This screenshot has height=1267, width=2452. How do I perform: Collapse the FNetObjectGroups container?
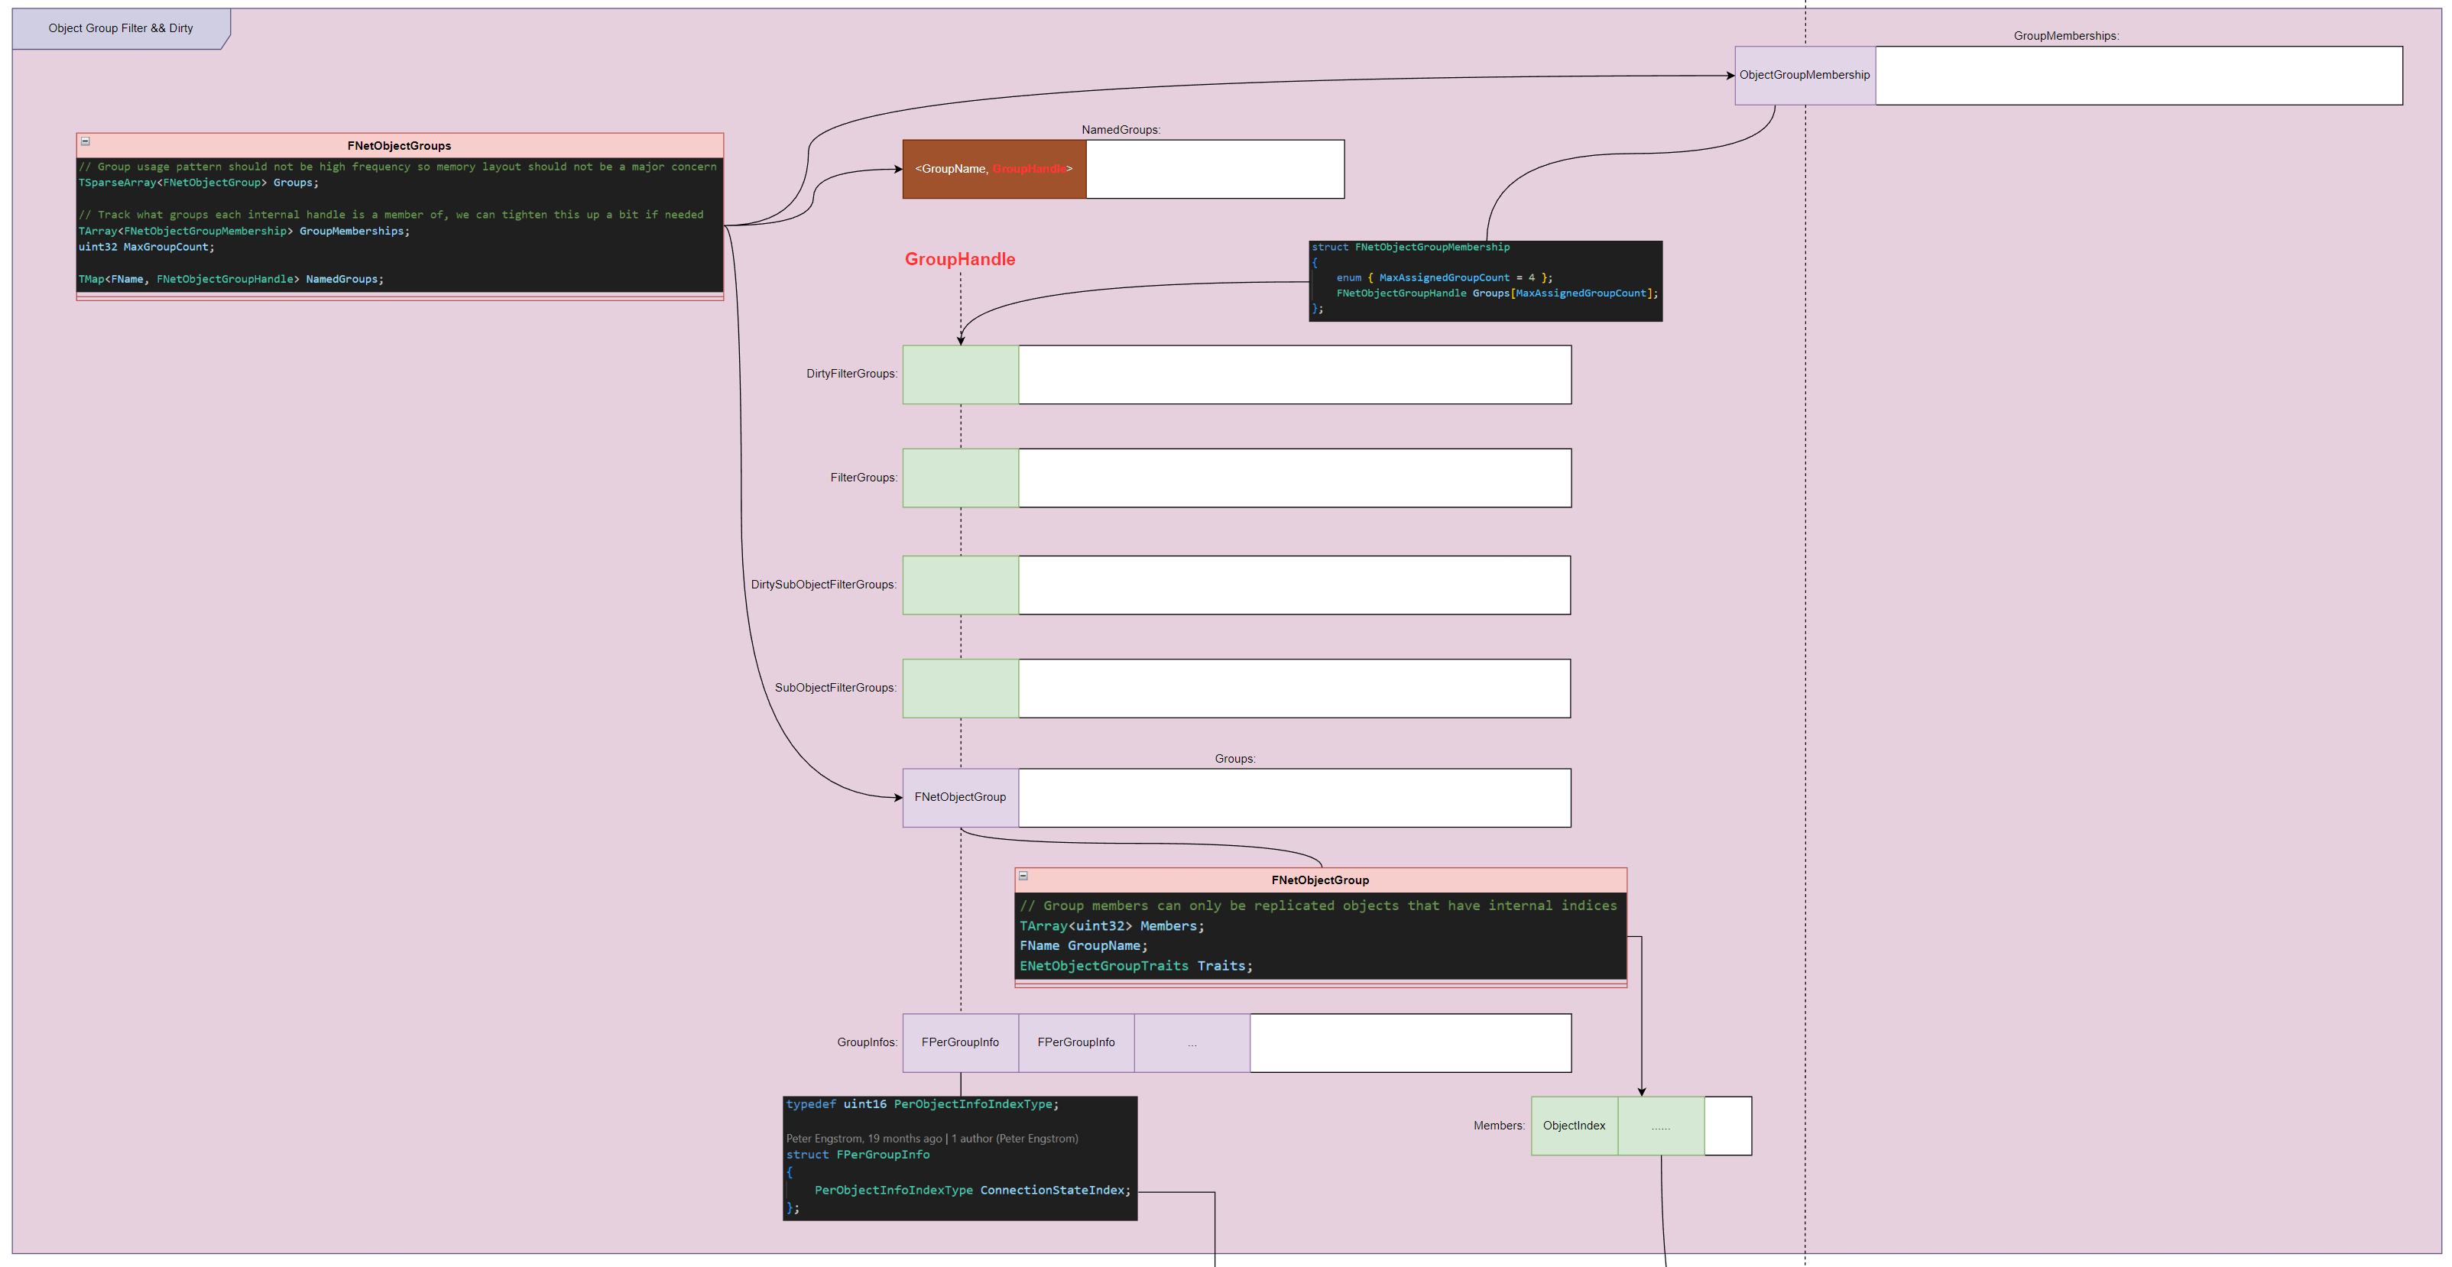(85, 142)
